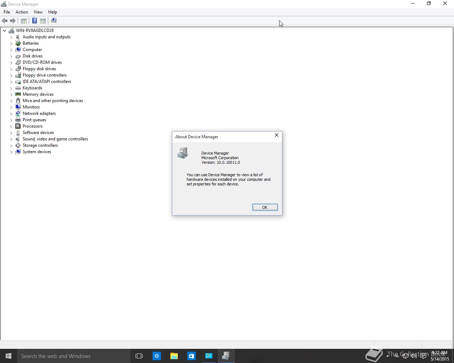454x363 pixels.
Task: Expand the Processors node arrow
Action: [x=11, y=126]
